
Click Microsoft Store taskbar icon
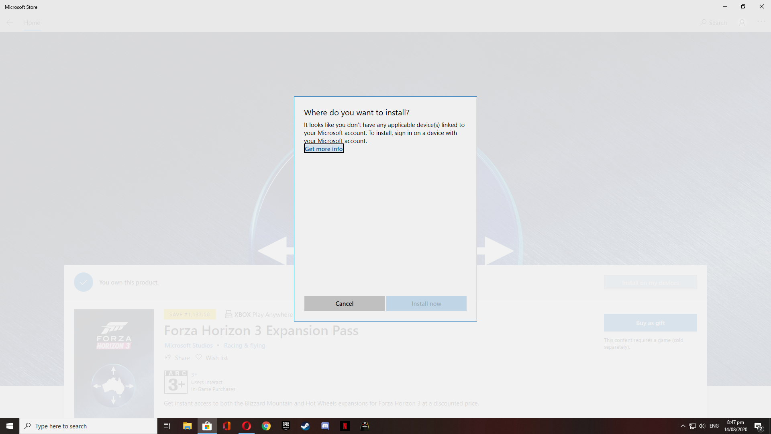click(207, 426)
